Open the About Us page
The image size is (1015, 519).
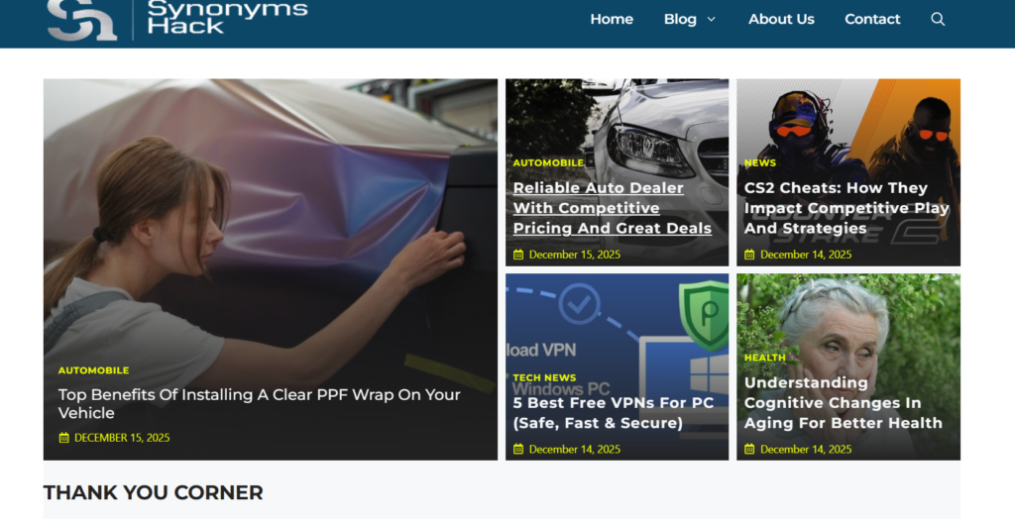pyautogui.click(x=781, y=19)
